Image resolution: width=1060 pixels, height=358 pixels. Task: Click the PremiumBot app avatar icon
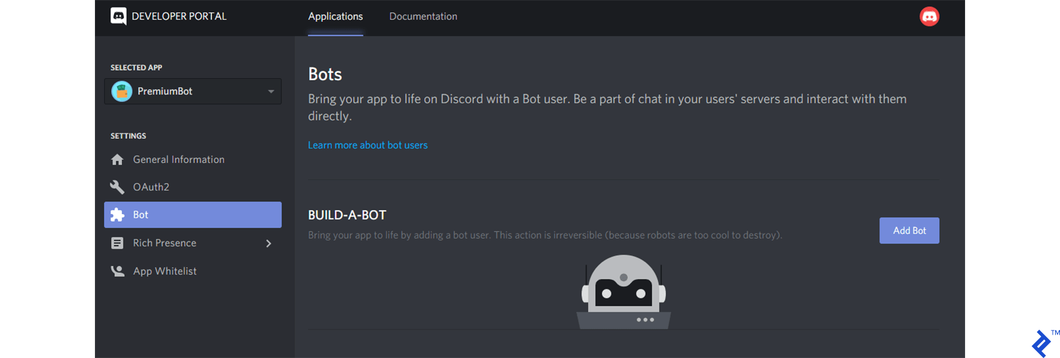[x=122, y=91]
